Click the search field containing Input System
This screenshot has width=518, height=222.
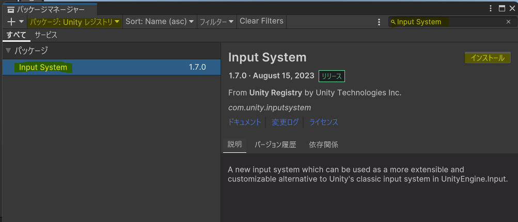[451, 22]
